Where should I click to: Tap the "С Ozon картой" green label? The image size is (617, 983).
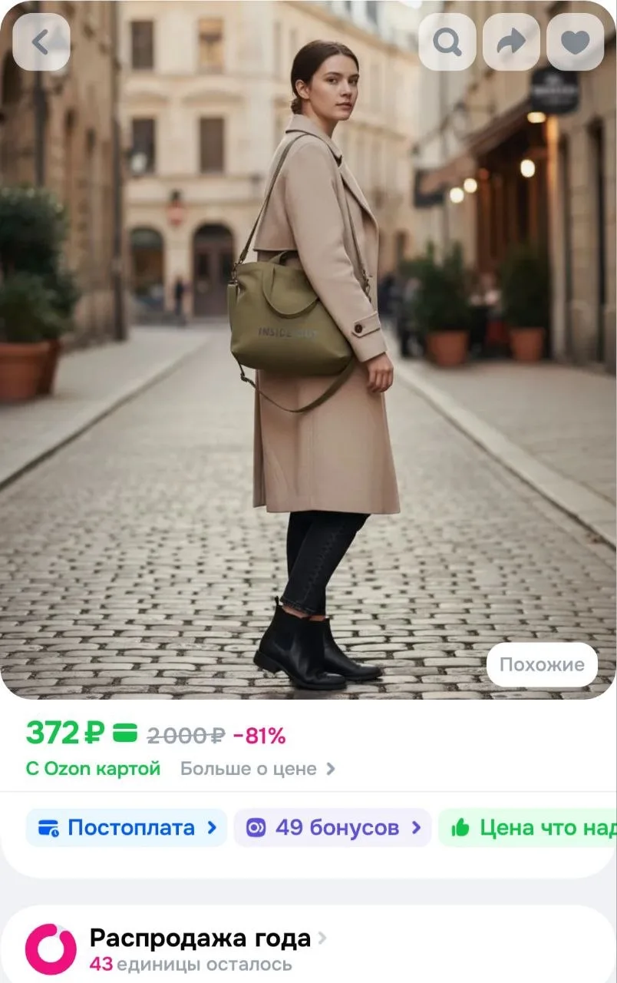coord(93,769)
